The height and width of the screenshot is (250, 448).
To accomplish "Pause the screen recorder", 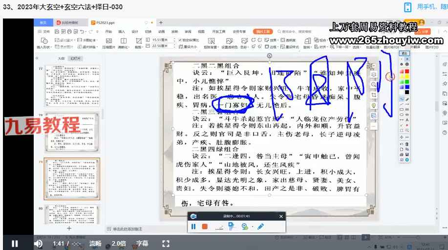I will (x=193, y=227).
